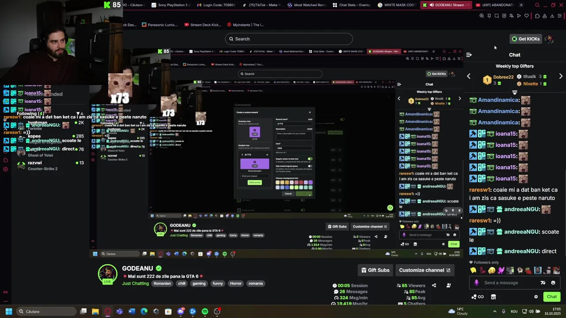Switch to the TikTok - Make Y tab
This screenshot has height=318, width=566.
261,5
